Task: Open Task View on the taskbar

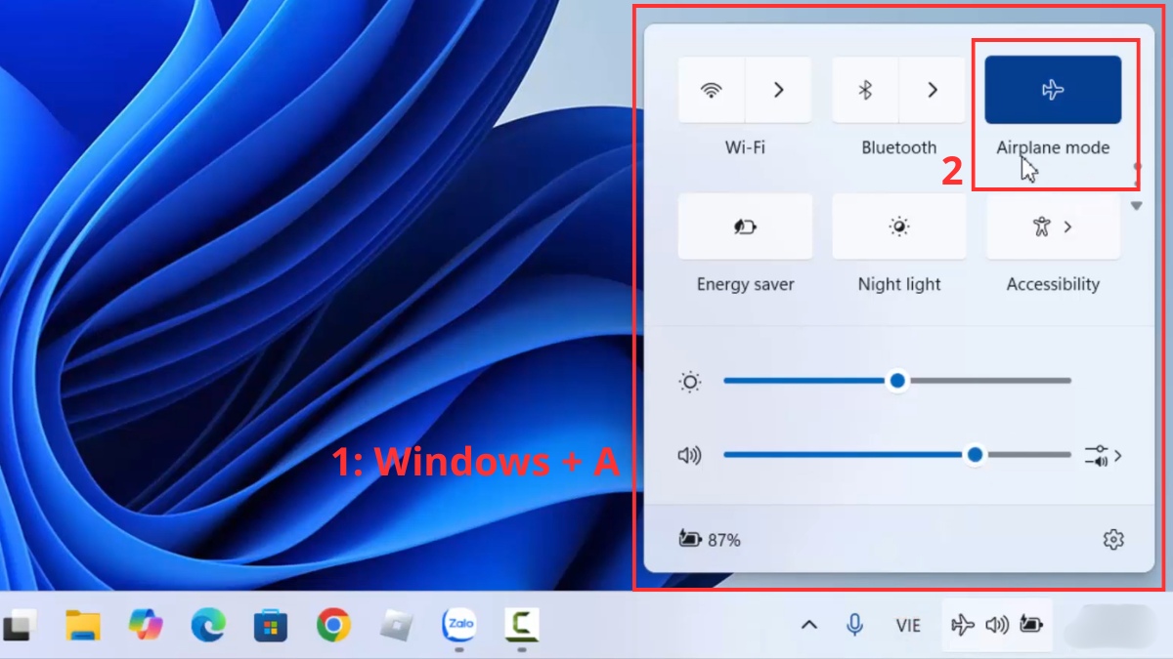Action: pyautogui.click(x=20, y=625)
